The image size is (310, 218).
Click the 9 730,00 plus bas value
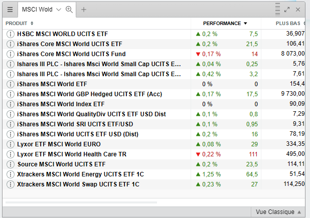[293, 94]
